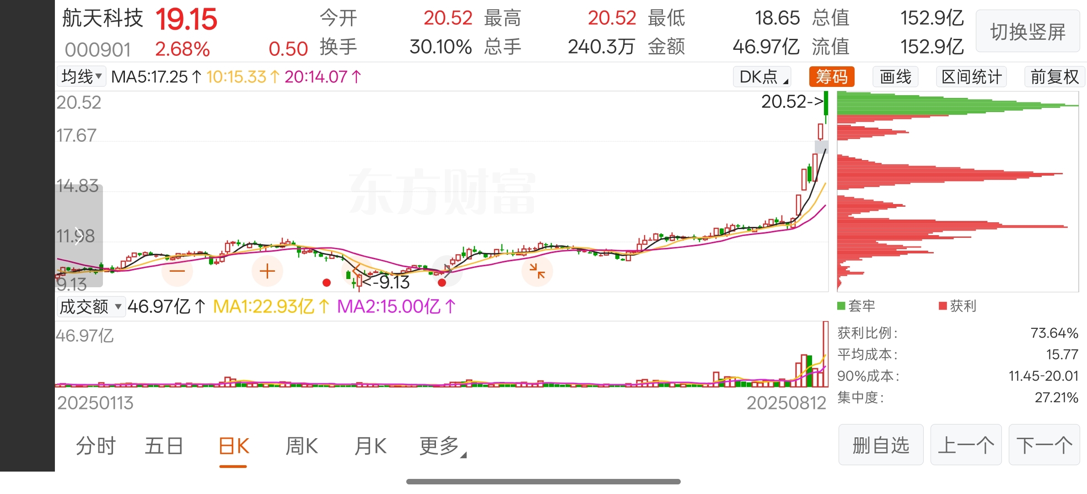Click the left red dot marker
Viewport: 1087px width, 494px height.
326,283
